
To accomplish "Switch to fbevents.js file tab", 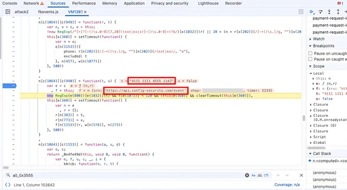I will coord(48,12).
